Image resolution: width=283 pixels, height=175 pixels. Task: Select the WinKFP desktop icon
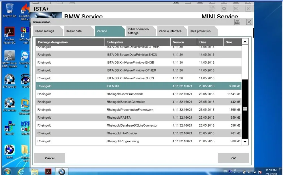coord(25,128)
